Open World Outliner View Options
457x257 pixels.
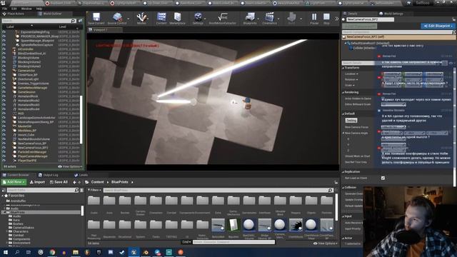pyautogui.click(x=70, y=166)
